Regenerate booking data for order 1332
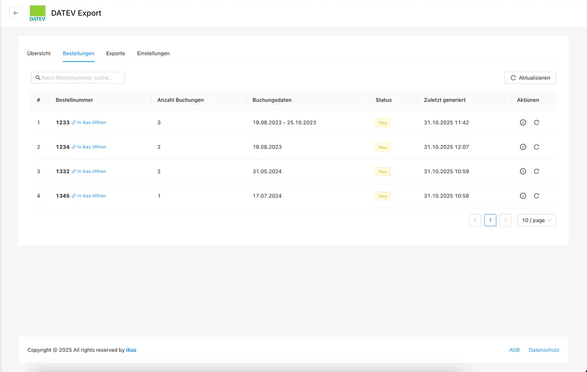 pyautogui.click(x=536, y=172)
